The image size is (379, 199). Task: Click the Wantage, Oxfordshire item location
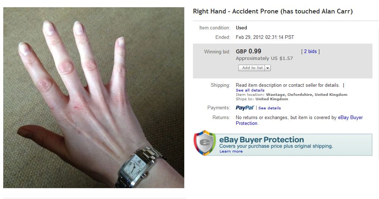[306, 95]
